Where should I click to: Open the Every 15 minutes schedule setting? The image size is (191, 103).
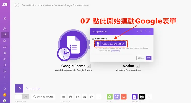43,97
